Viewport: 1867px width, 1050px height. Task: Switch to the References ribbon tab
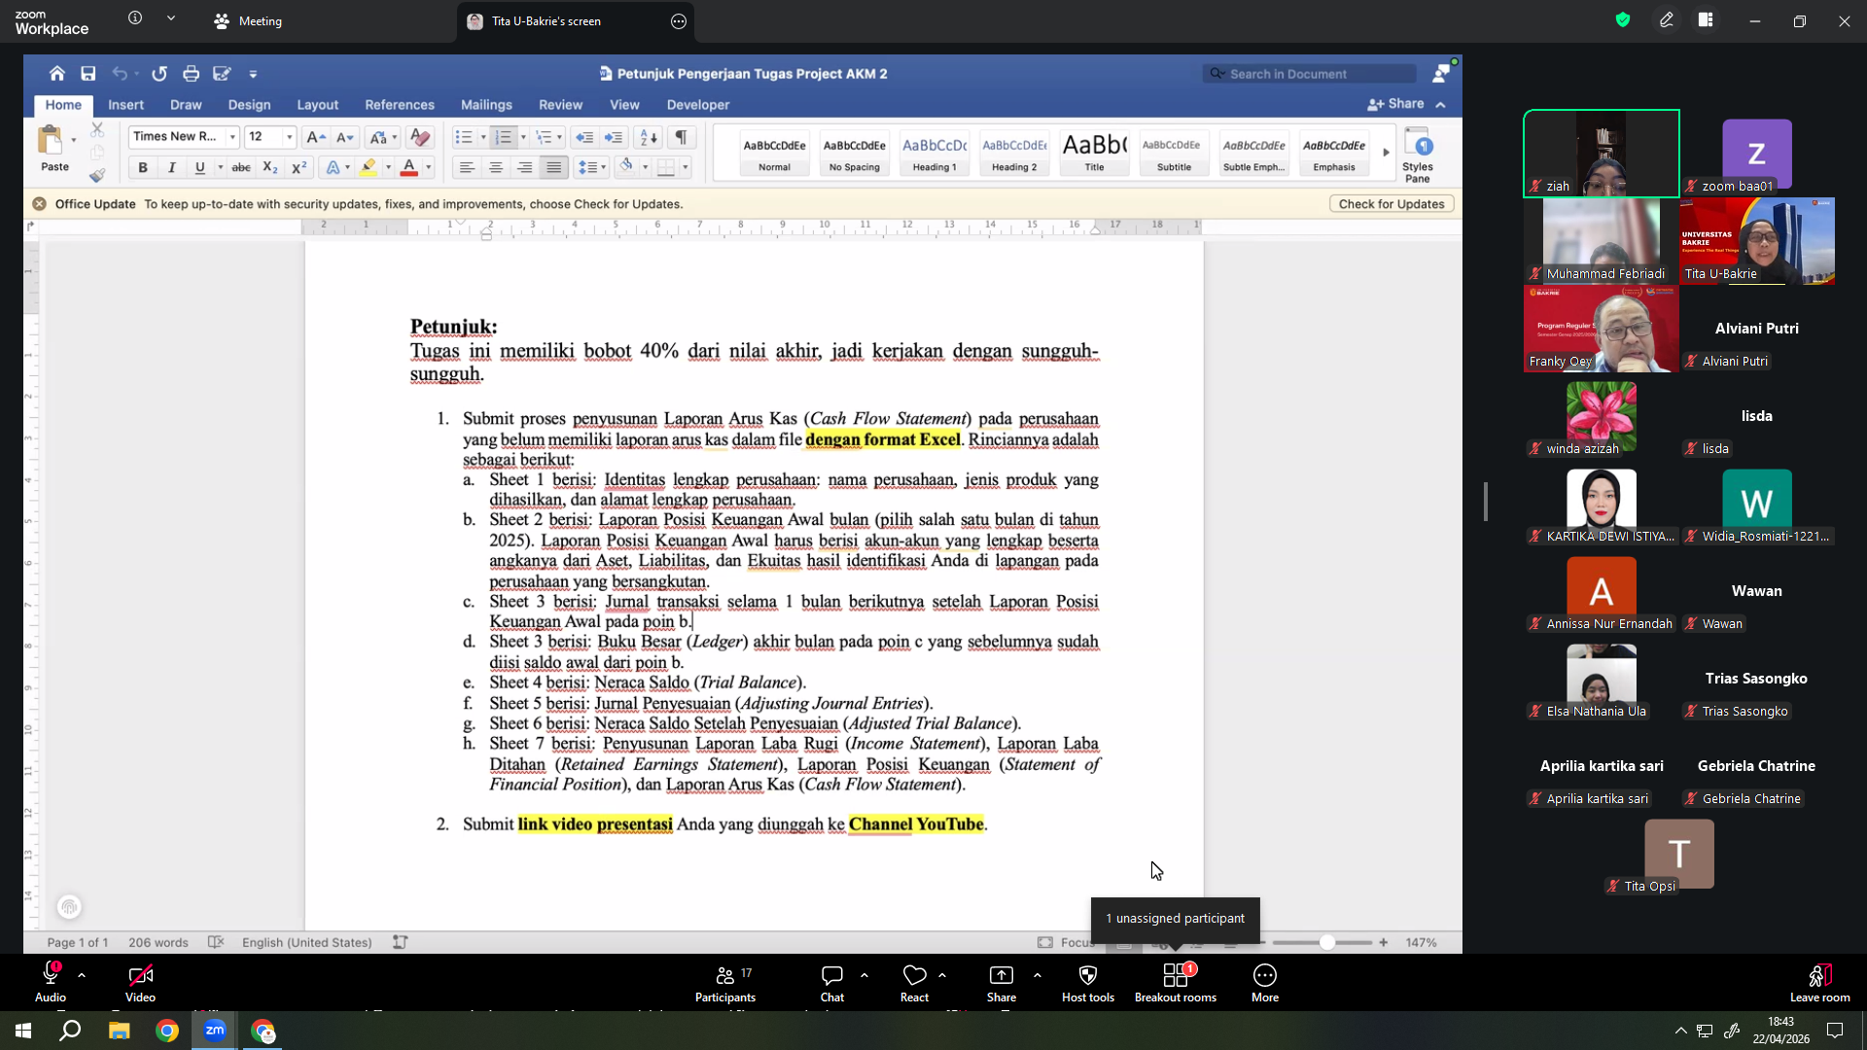pyautogui.click(x=400, y=105)
